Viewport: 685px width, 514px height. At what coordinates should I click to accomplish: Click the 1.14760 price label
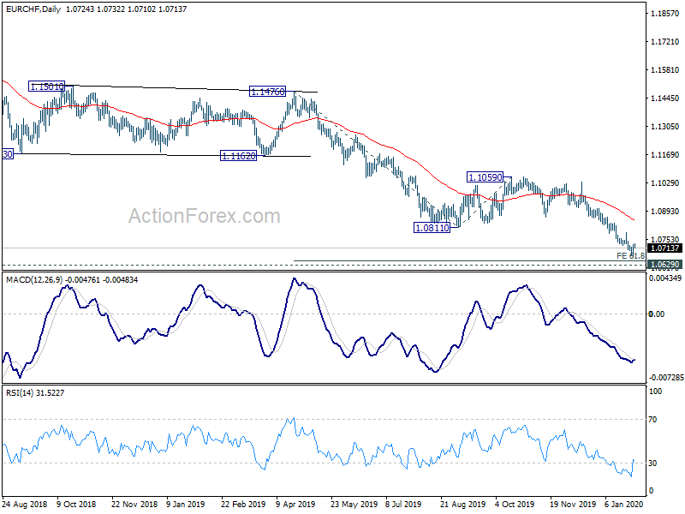click(268, 92)
